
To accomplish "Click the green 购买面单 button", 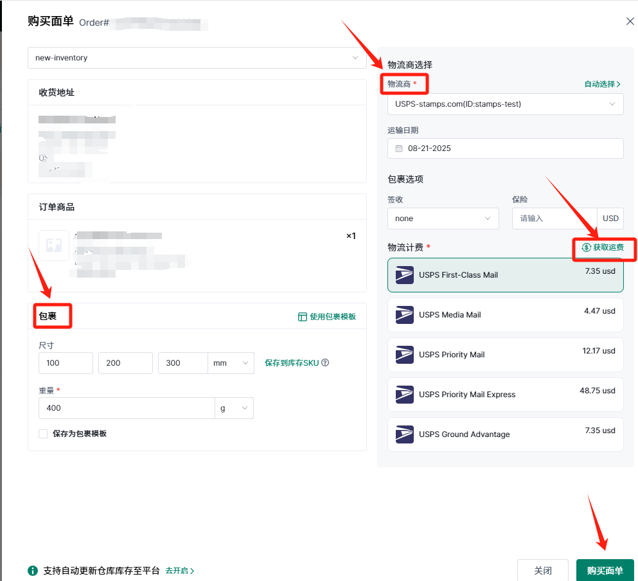I will [605, 571].
